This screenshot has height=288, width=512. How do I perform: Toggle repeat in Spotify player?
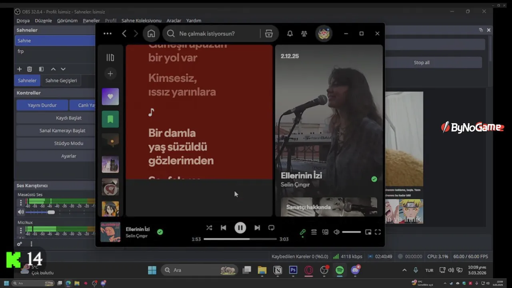(x=271, y=228)
